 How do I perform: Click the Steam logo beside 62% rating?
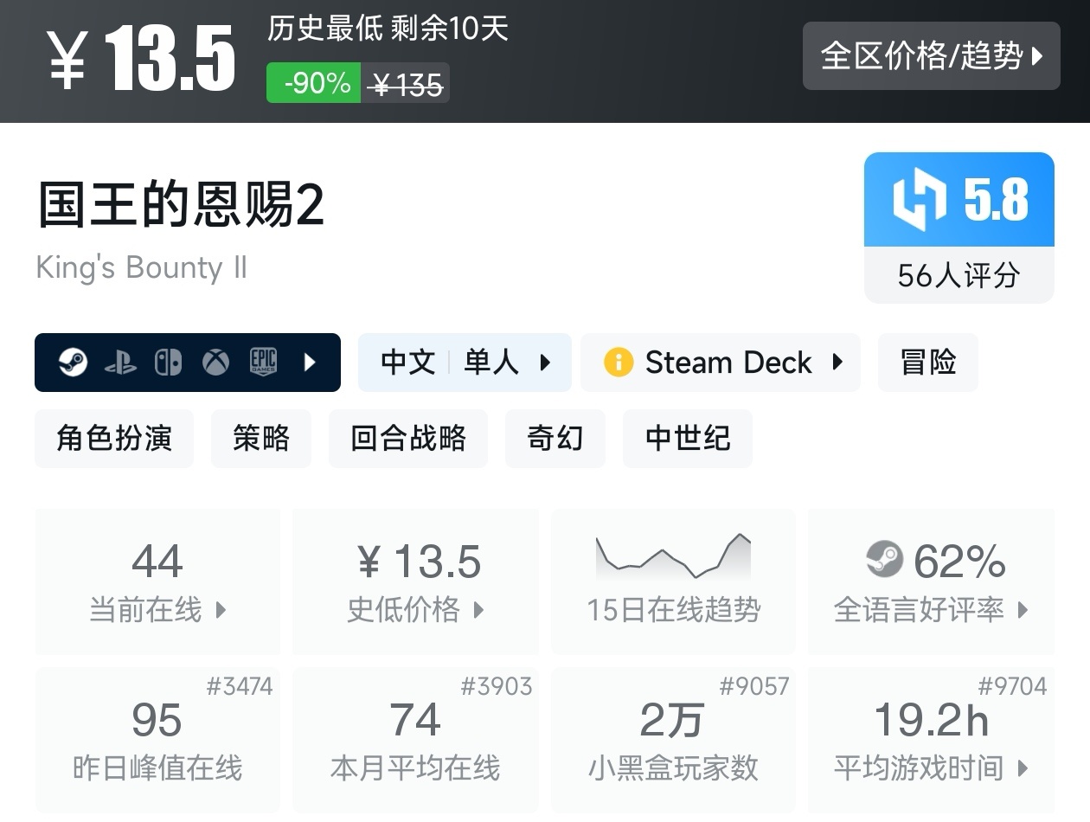tap(884, 560)
